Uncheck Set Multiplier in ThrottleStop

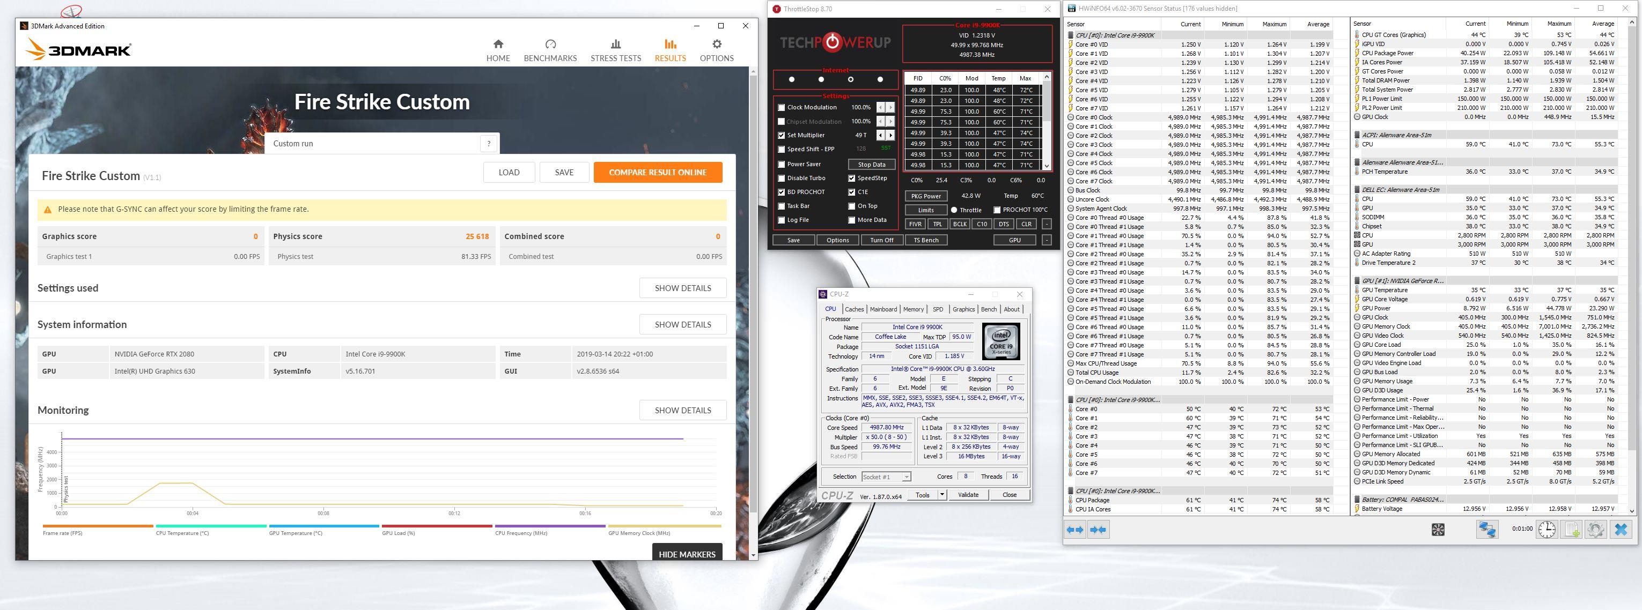pyautogui.click(x=782, y=135)
